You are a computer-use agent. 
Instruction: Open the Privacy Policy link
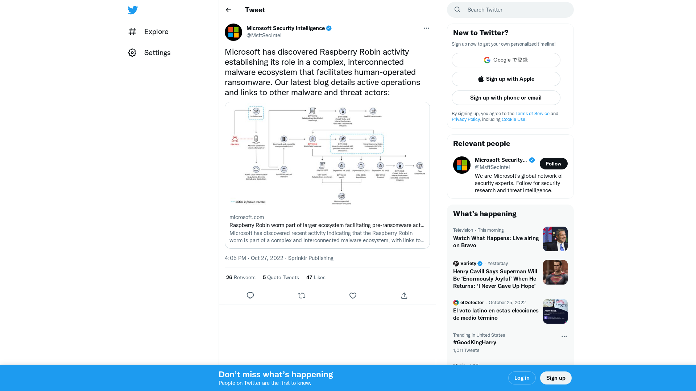point(465,119)
